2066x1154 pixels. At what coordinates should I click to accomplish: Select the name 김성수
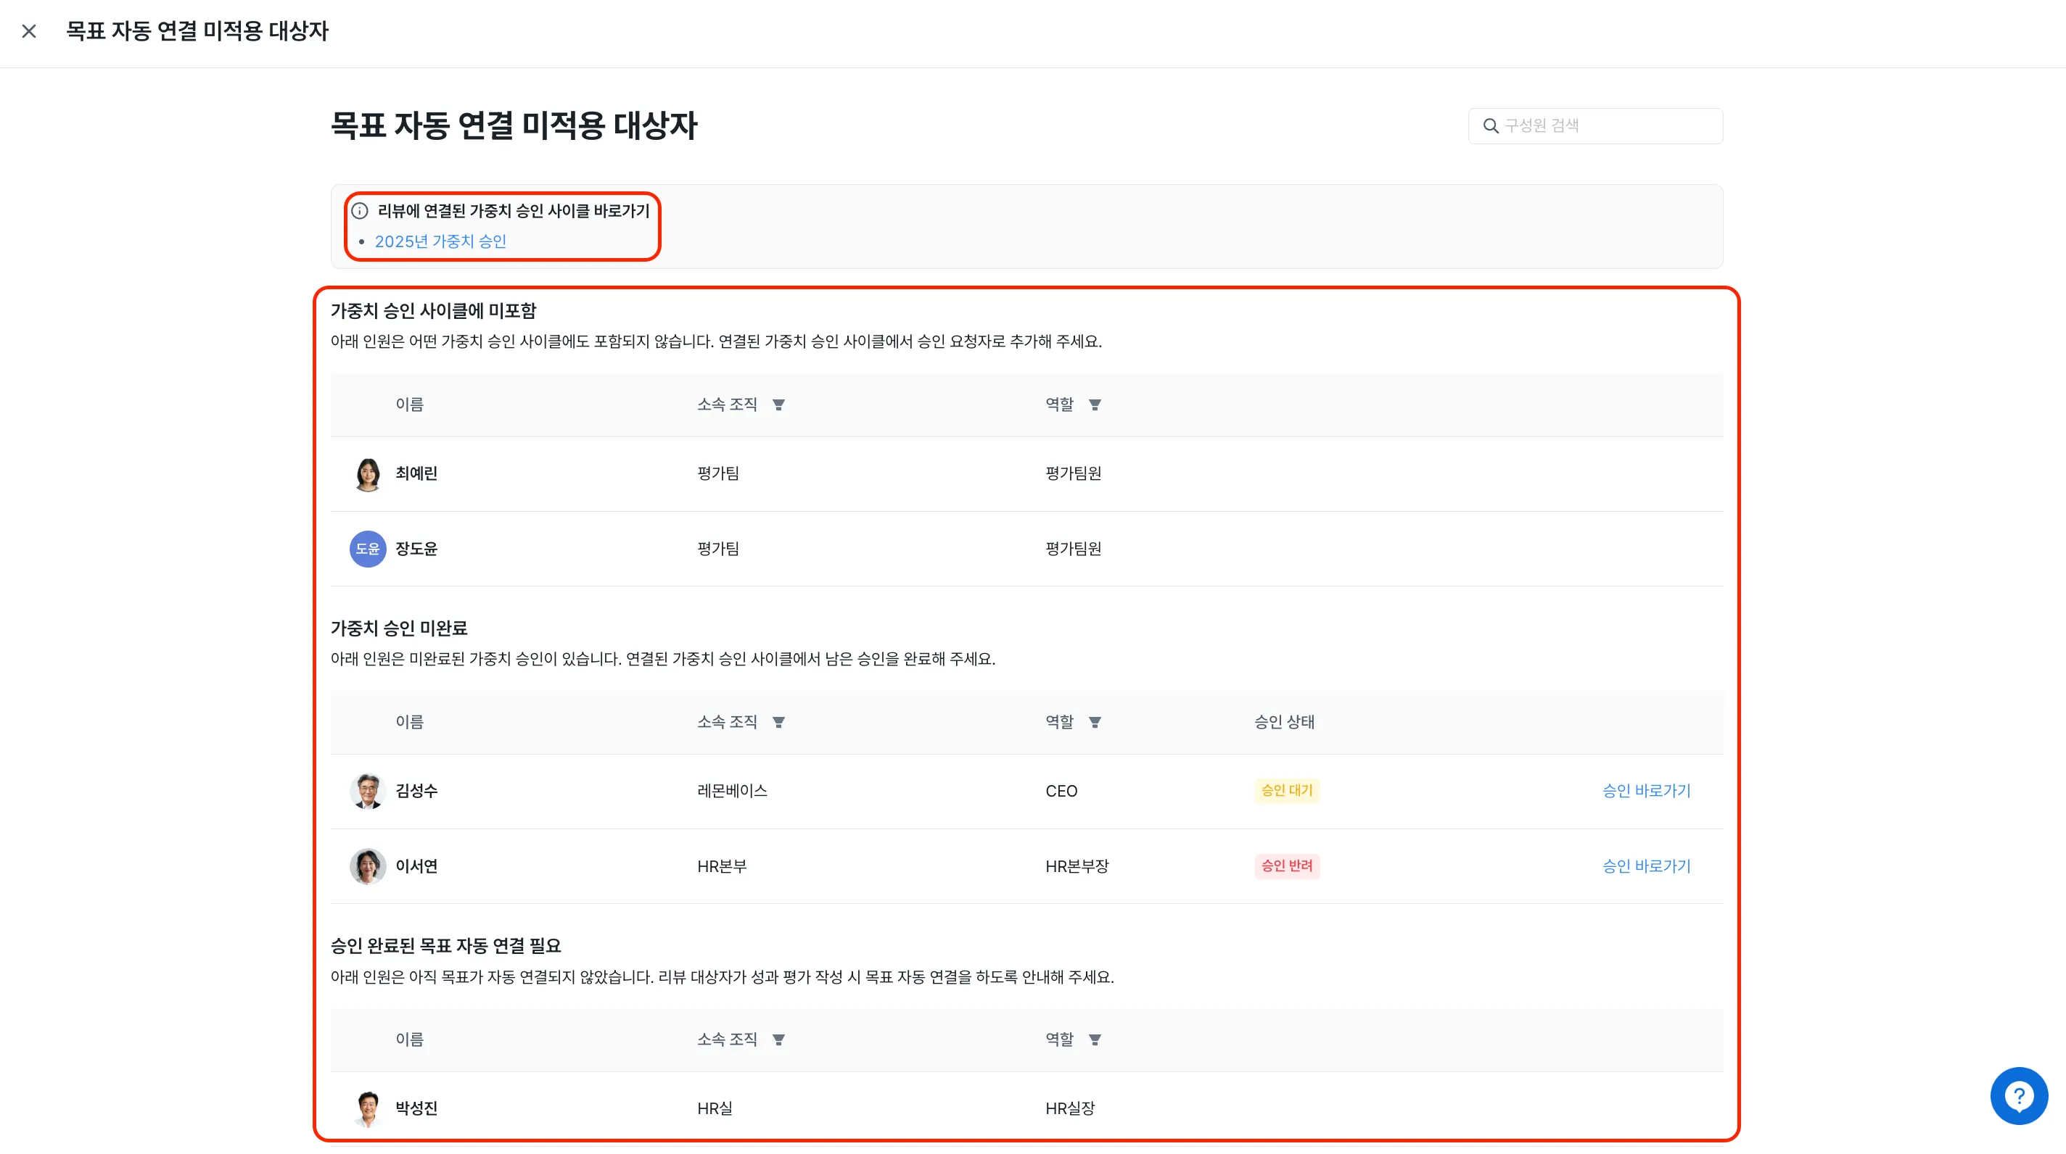click(416, 791)
